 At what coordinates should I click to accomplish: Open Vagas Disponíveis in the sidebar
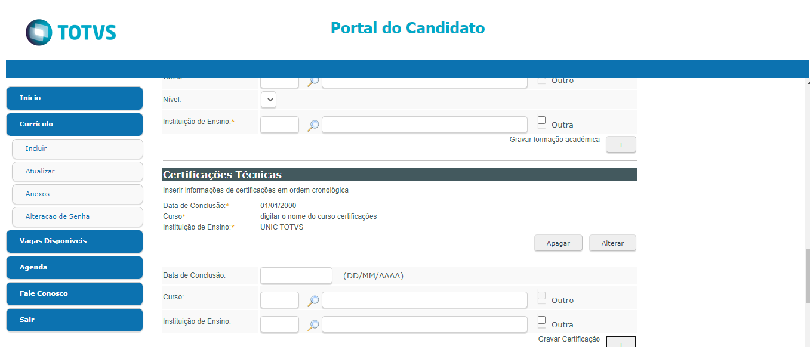tap(75, 241)
